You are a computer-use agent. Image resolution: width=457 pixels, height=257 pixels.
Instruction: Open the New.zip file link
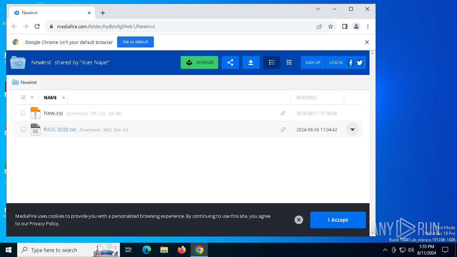[x=54, y=113]
